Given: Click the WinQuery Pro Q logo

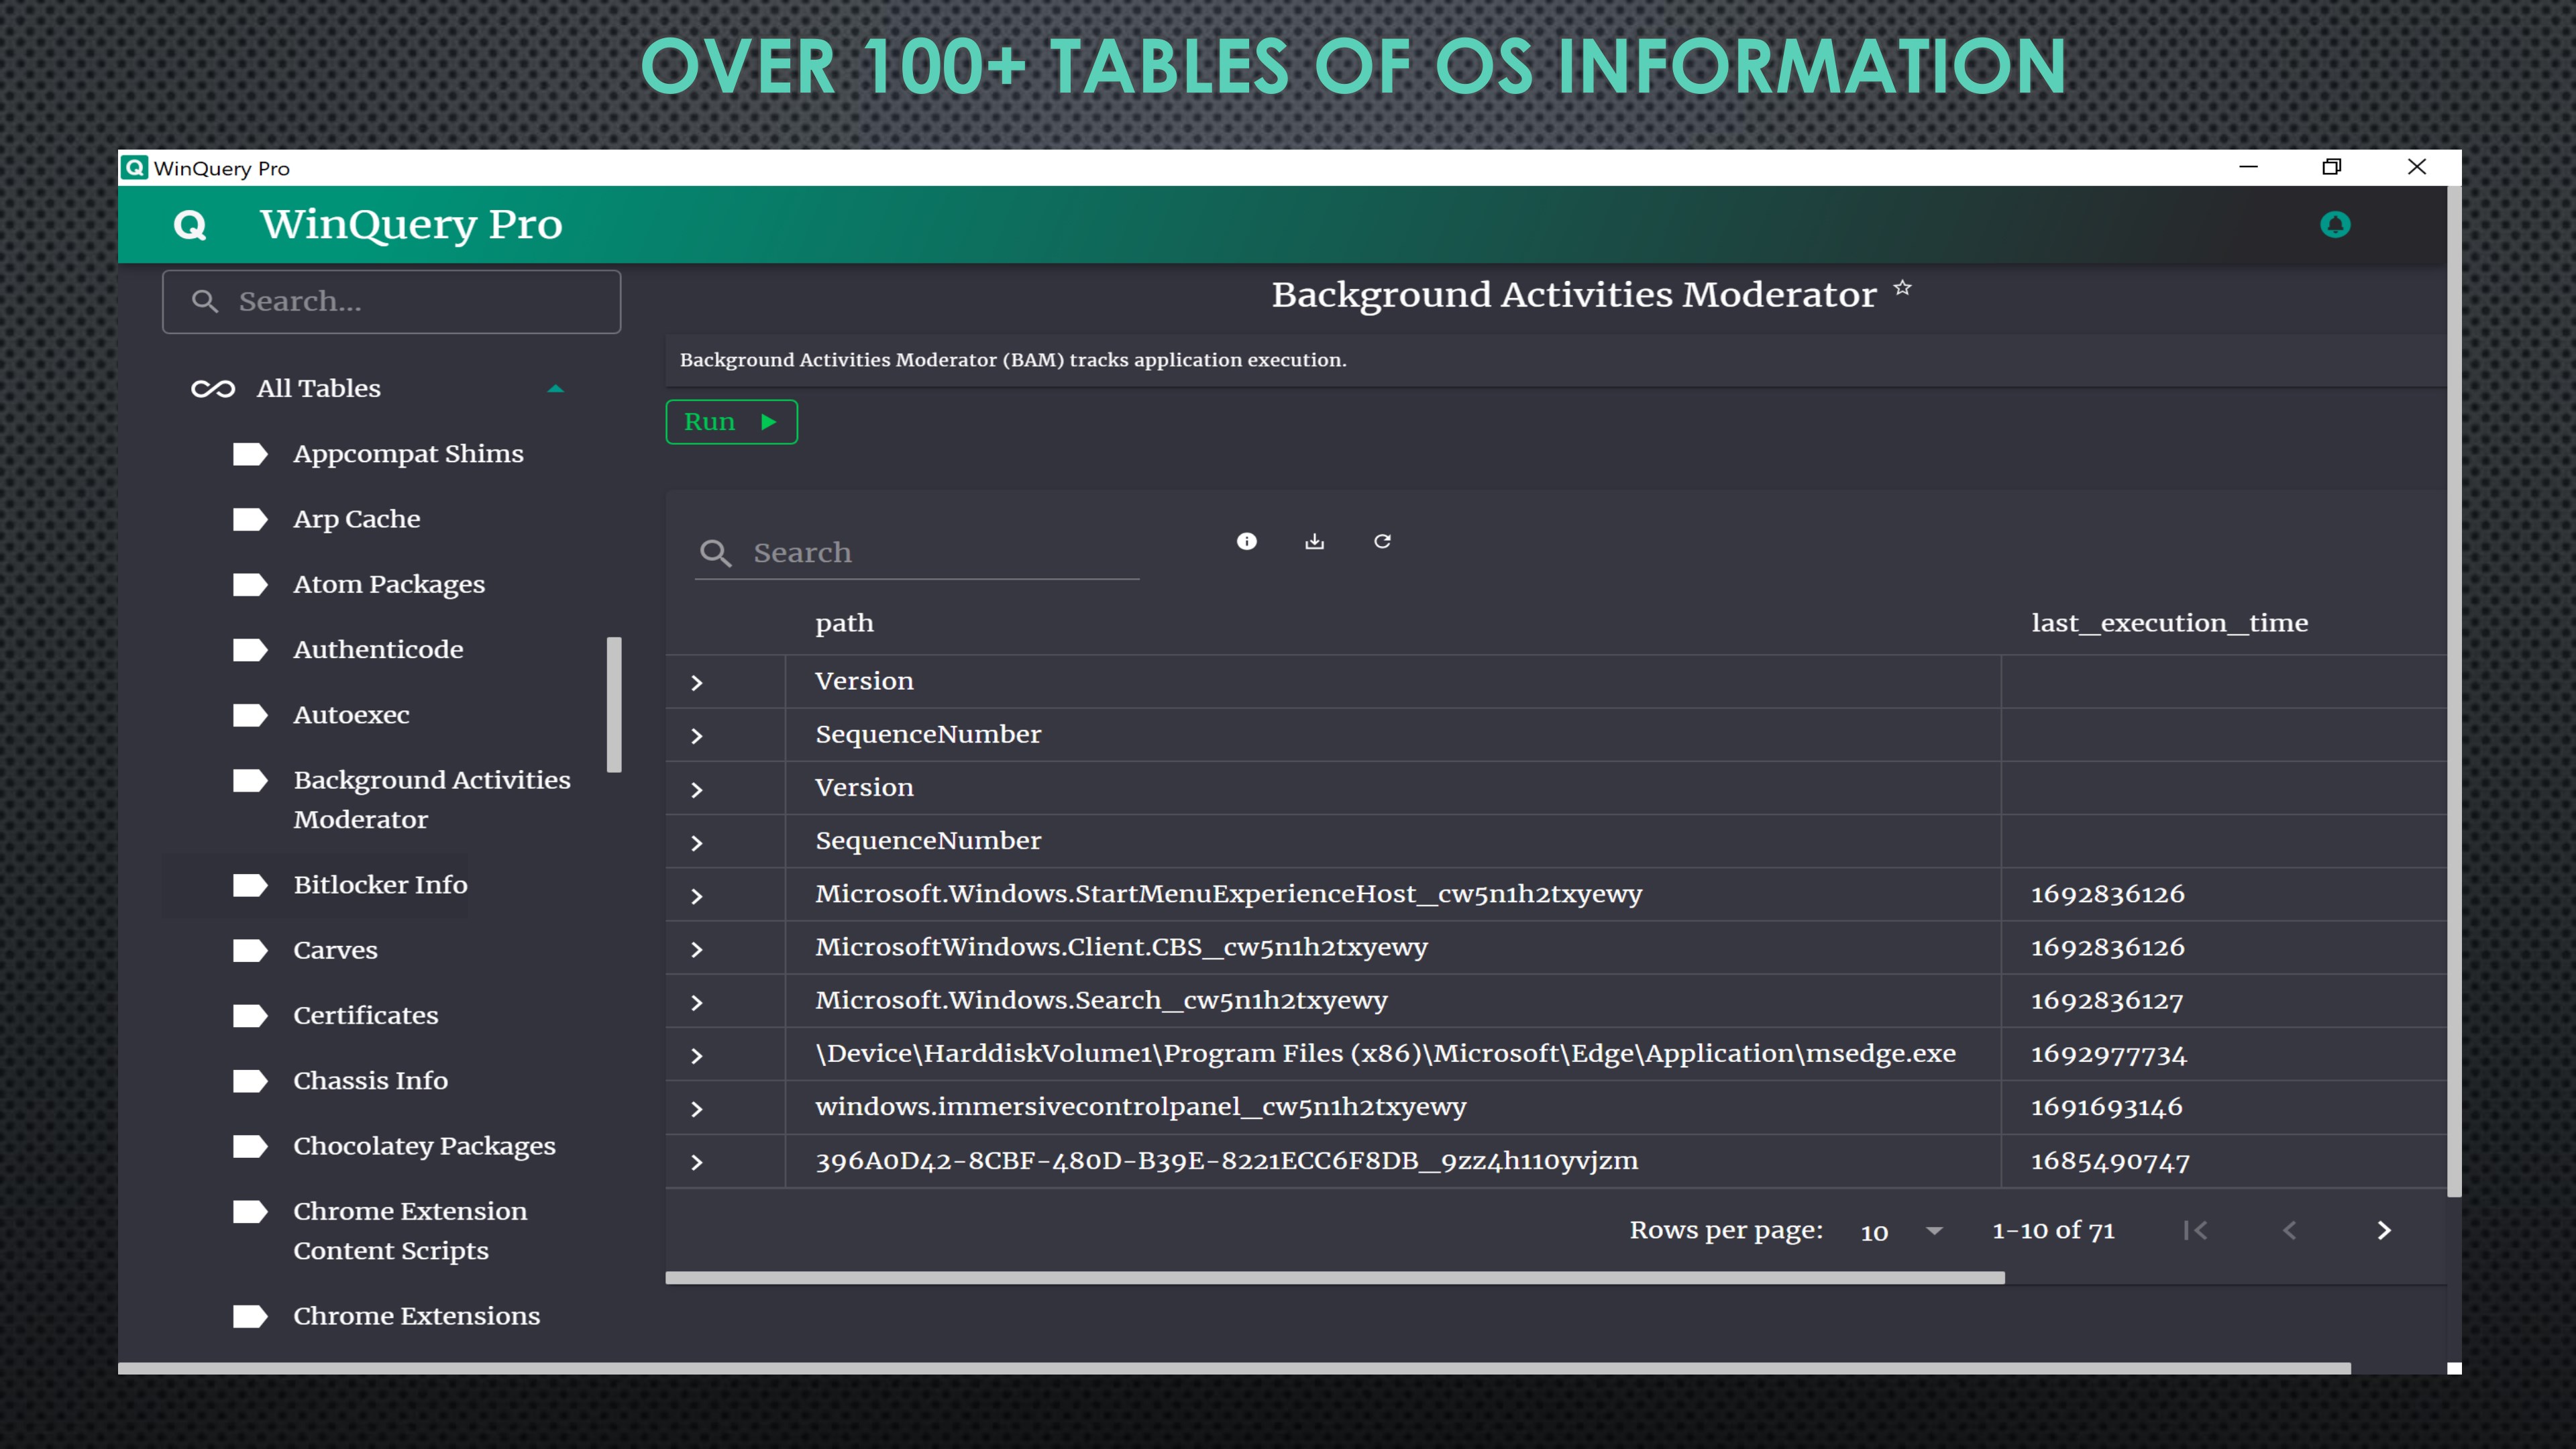Looking at the screenshot, I should click(190, 225).
